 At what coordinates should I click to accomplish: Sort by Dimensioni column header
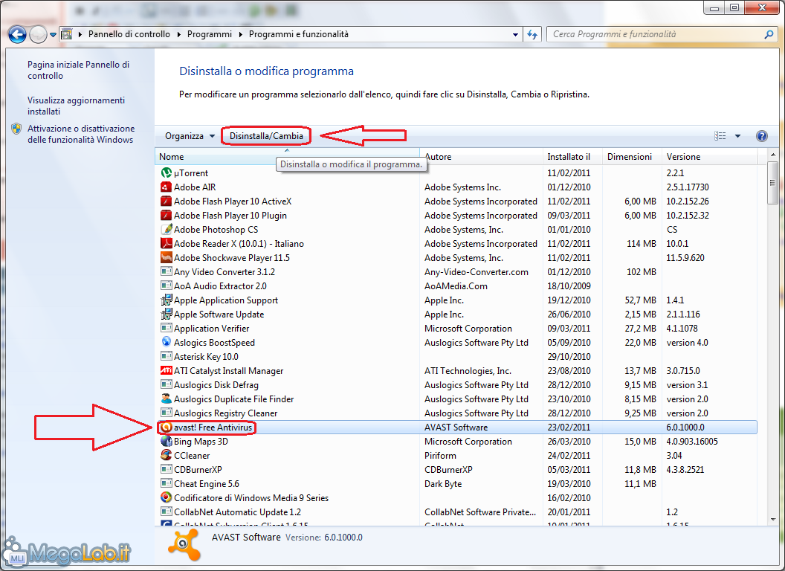[x=632, y=157]
